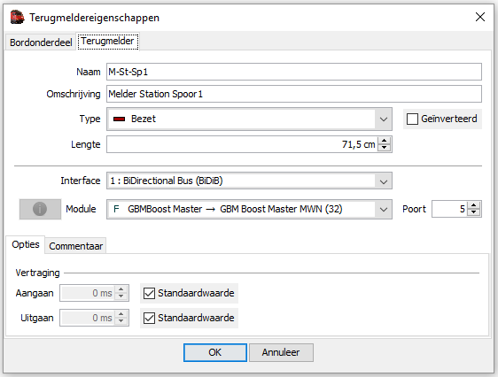Decrement the Poort number spinner
Image resolution: width=498 pixels, height=377 pixels.
pyautogui.click(x=474, y=212)
